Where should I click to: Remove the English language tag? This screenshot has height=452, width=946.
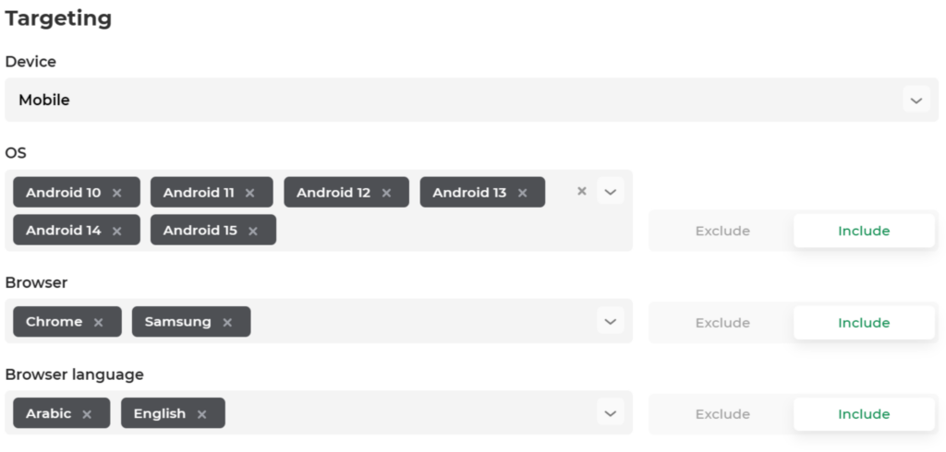[202, 414]
